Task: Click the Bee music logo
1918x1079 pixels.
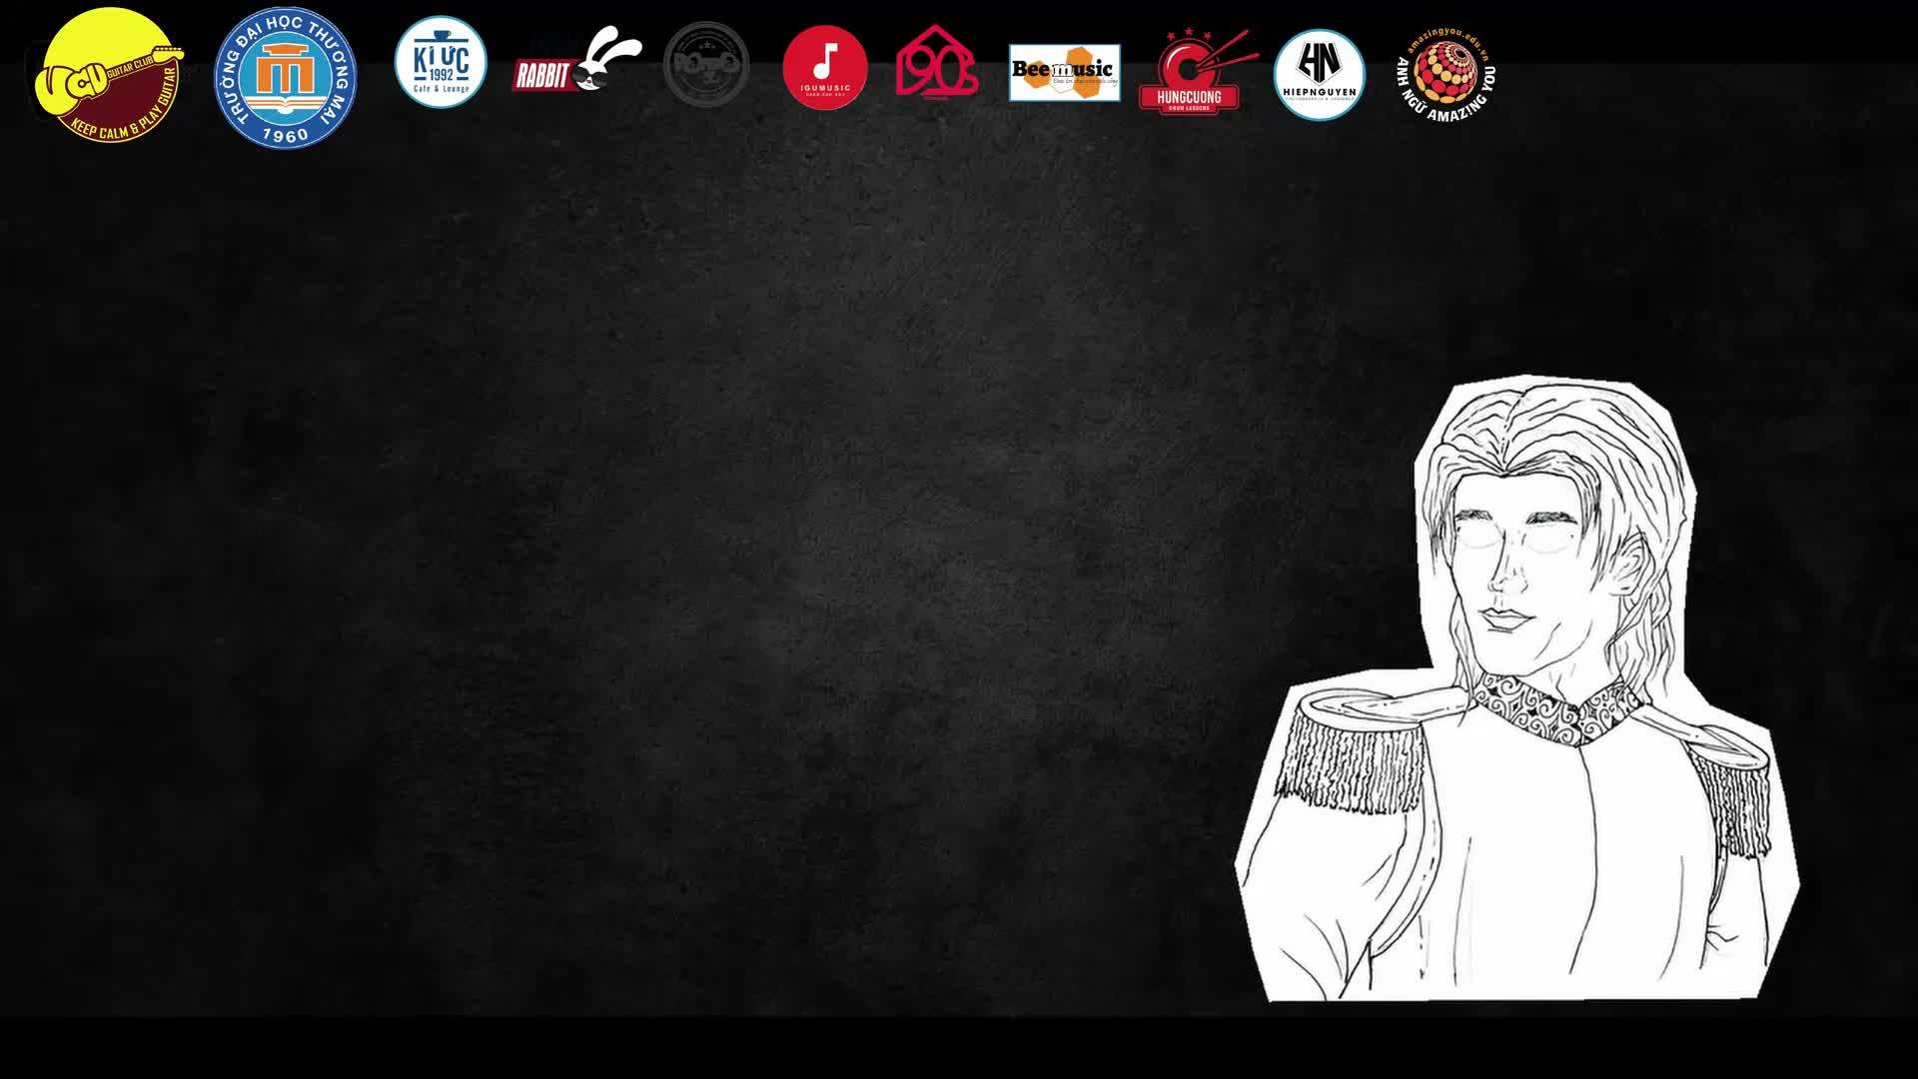Action: [1065, 73]
